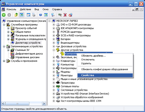Click the Scan for hardware changes icon
This screenshot has height=112, width=145.
tap(53, 15)
